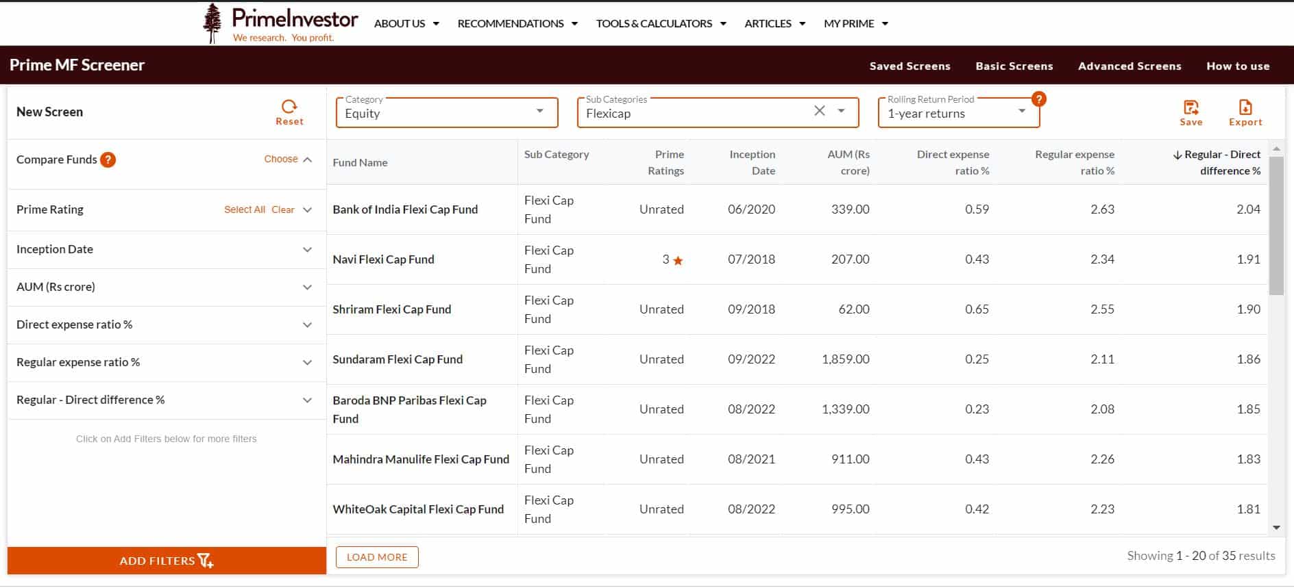Click the 1,859.00 AUM value
The width and height of the screenshot is (1294, 588).
[845, 359]
